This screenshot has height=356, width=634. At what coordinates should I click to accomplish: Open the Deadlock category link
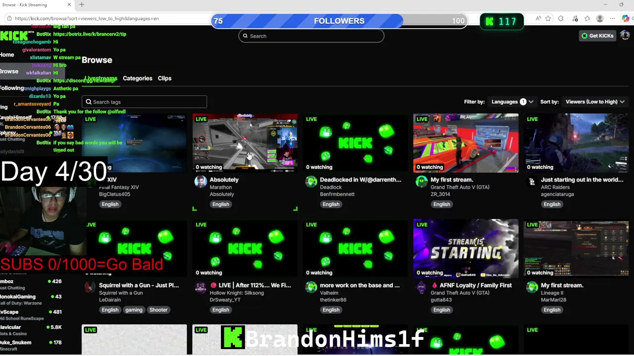point(331,187)
